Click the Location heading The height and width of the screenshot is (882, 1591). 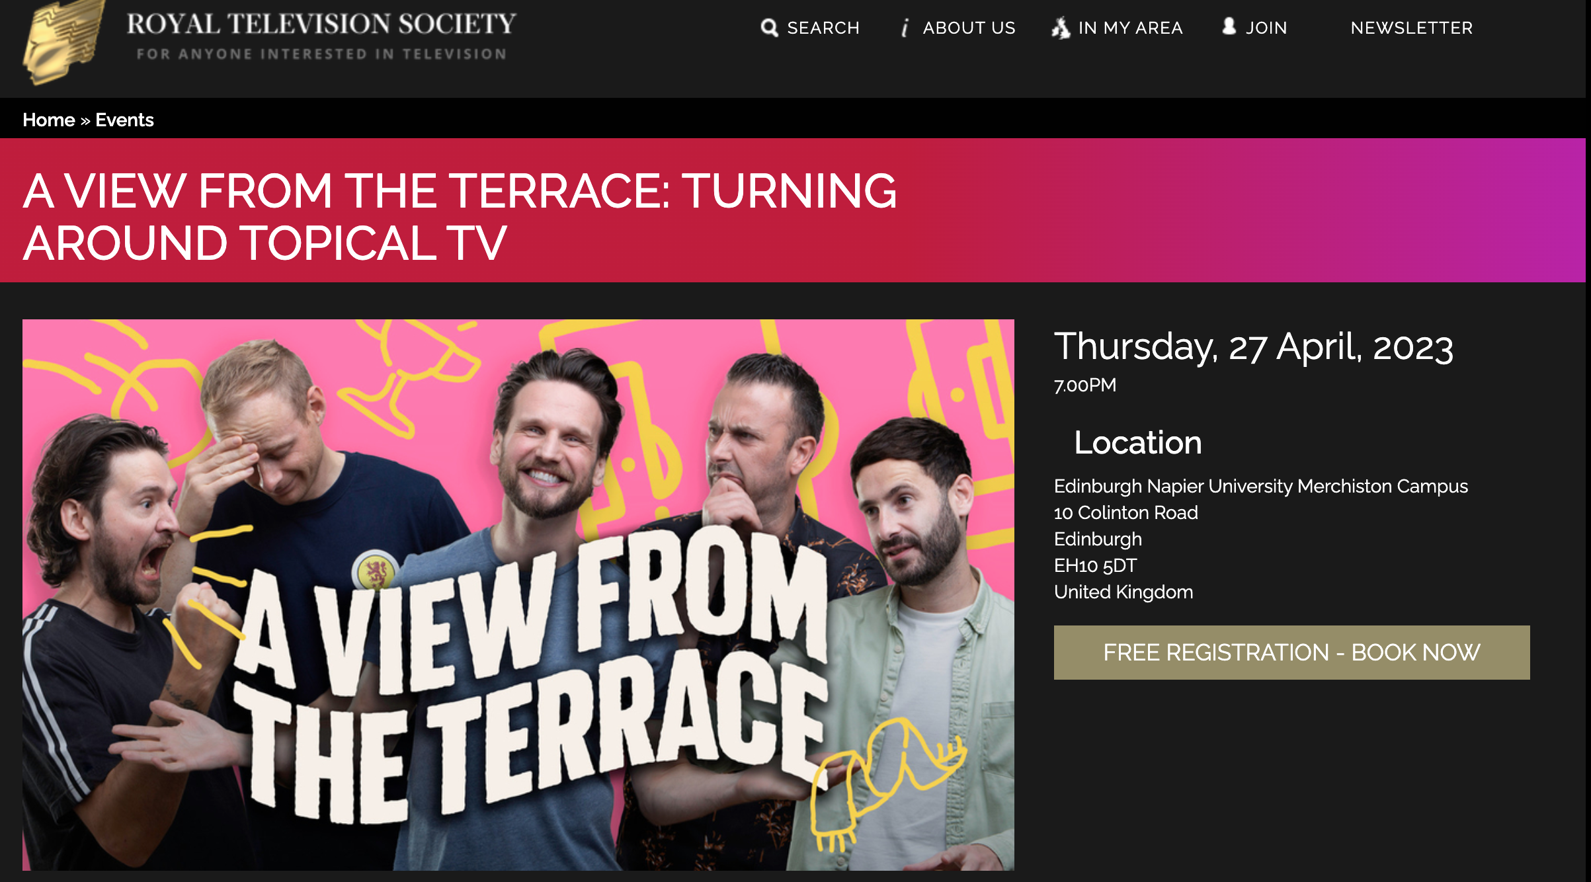coord(1137,442)
